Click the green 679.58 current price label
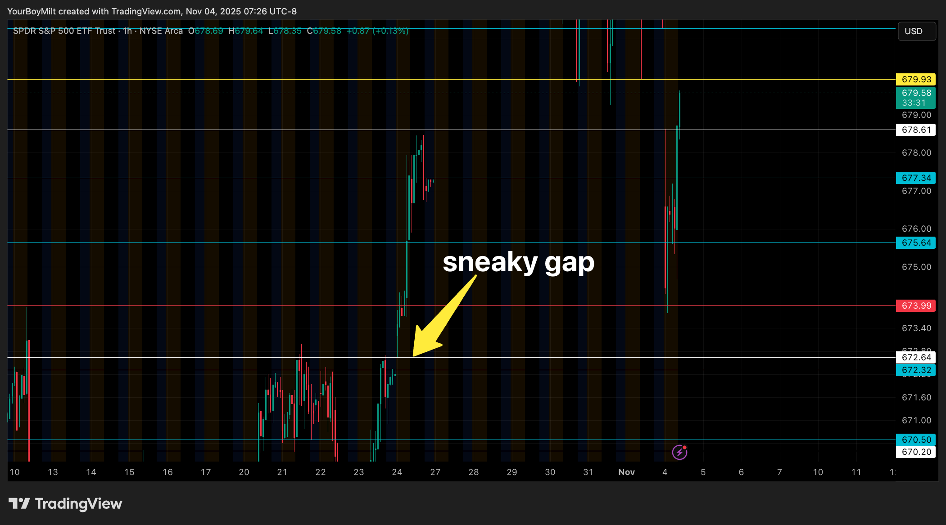946x525 pixels. click(x=916, y=97)
